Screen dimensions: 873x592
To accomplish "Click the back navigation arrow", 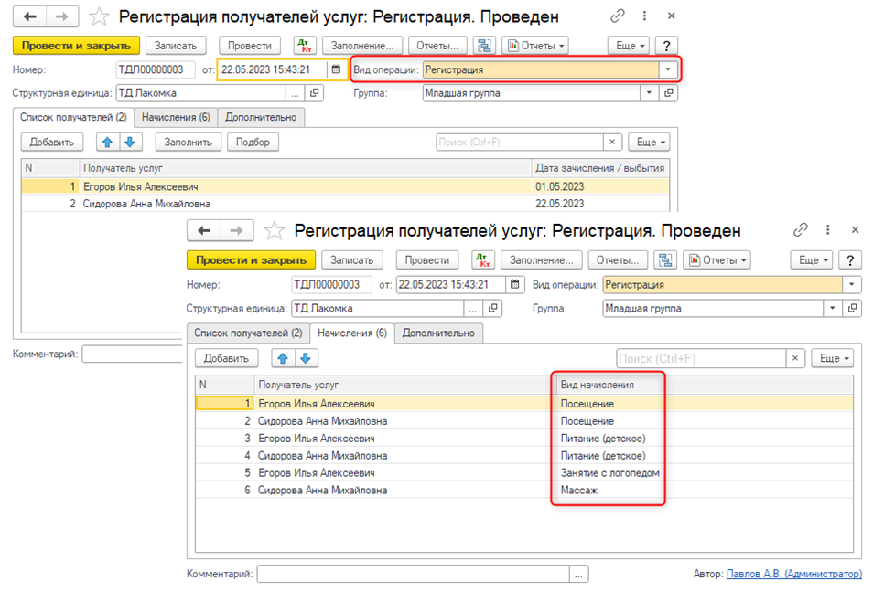I will tap(204, 230).
